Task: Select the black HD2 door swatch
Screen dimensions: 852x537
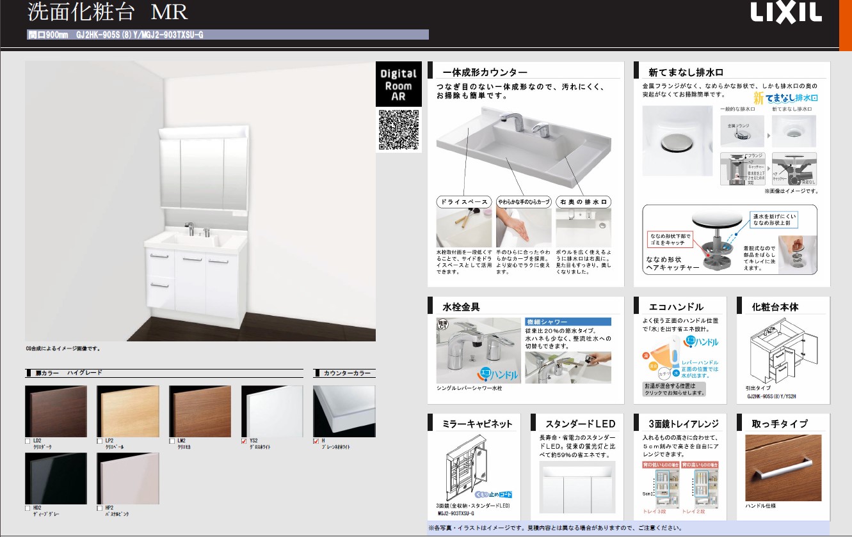Action: point(56,478)
